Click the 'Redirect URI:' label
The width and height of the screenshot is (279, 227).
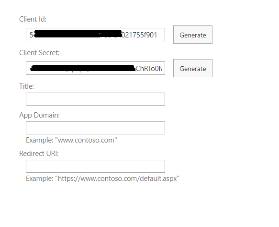pos(39,154)
